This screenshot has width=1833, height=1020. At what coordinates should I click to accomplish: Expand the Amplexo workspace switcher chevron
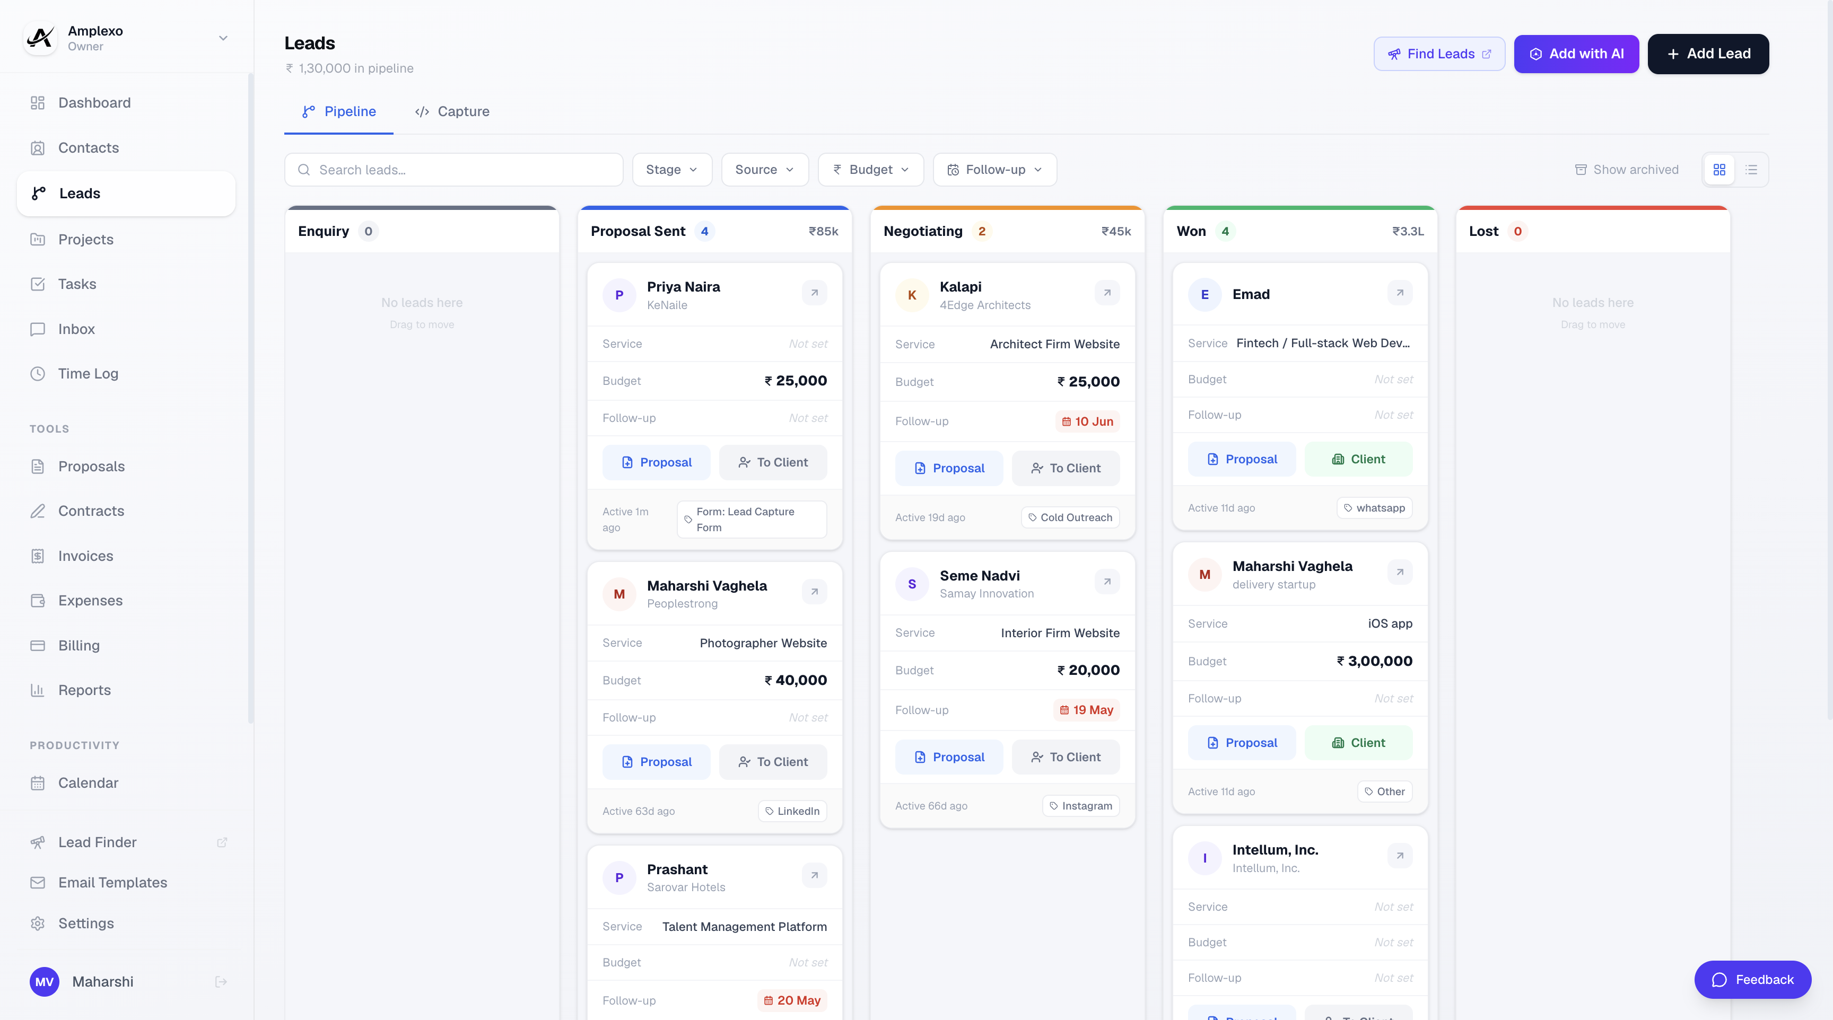coord(223,38)
